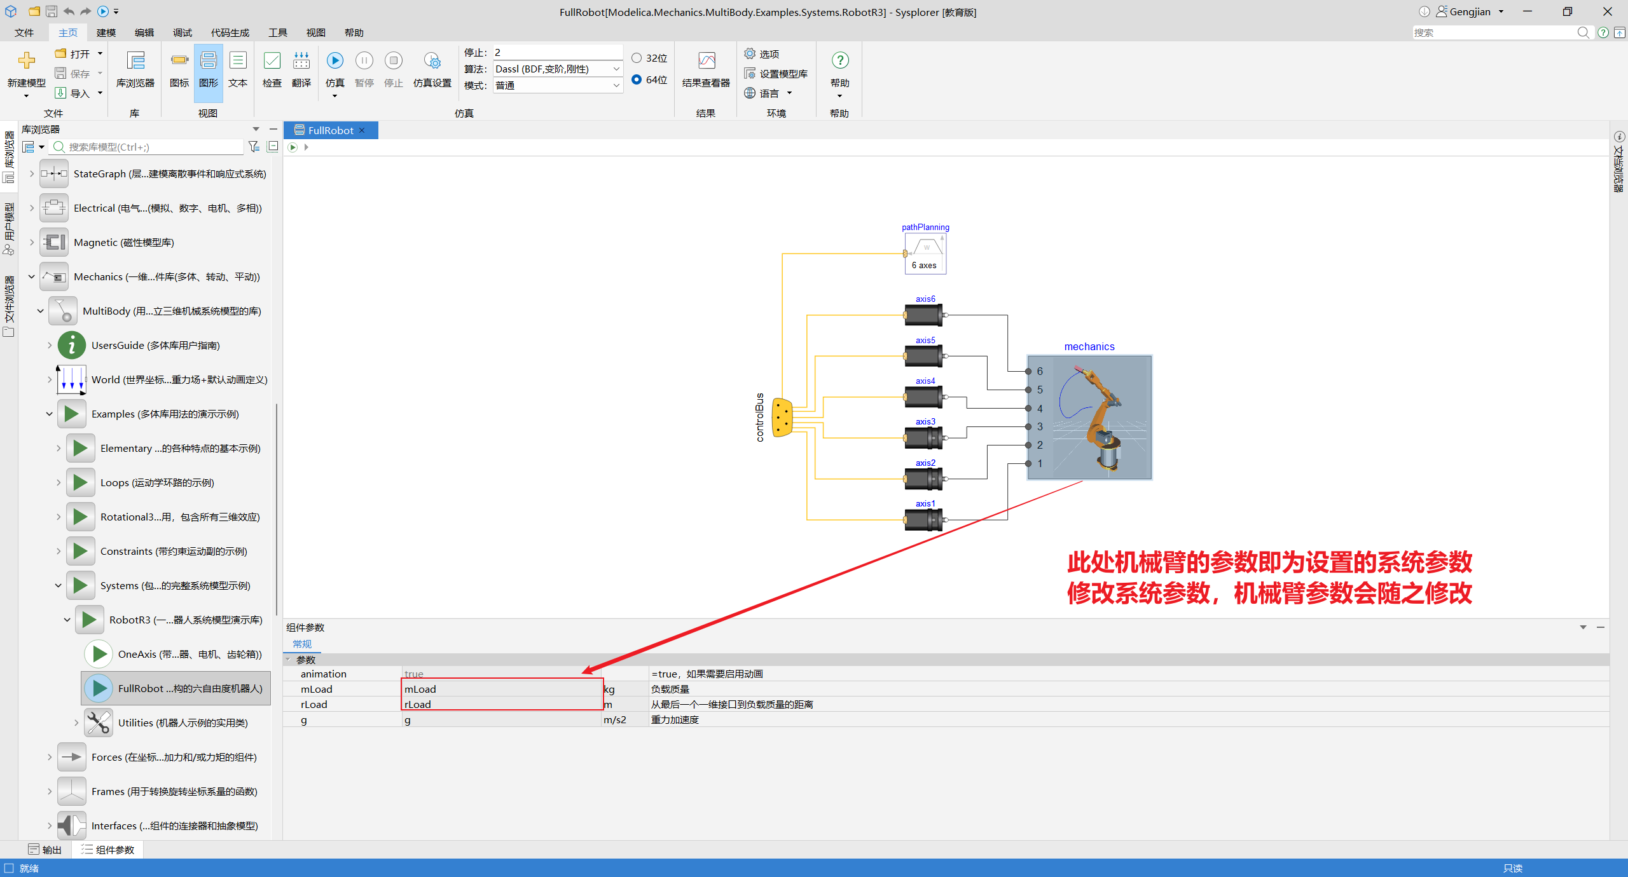Select FullRobot in library tree
The height and width of the screenshot is (877, 1628).
click(176, 688)
